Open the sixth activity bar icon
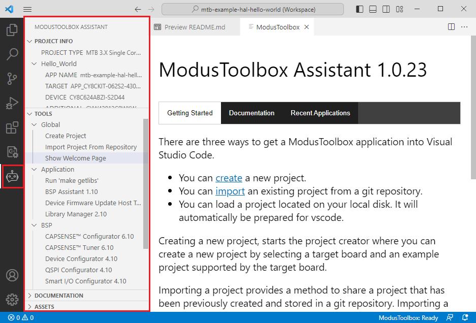 (x=12, y=152)
